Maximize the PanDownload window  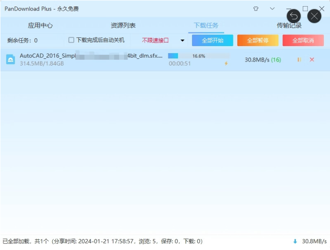click(305, 9)
